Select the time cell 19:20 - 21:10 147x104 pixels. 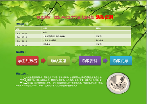point(28,40)
